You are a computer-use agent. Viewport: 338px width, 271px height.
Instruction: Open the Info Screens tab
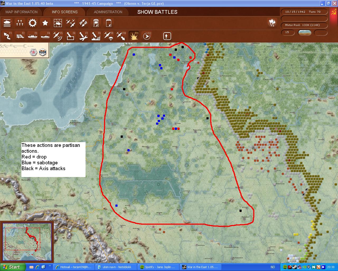point(65,12)
